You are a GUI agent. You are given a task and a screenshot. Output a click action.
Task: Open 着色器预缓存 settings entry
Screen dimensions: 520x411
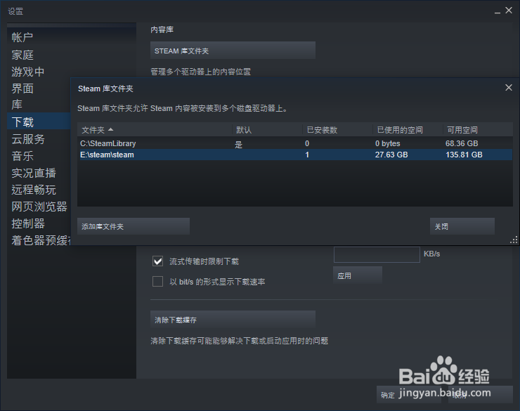point(41,241)
